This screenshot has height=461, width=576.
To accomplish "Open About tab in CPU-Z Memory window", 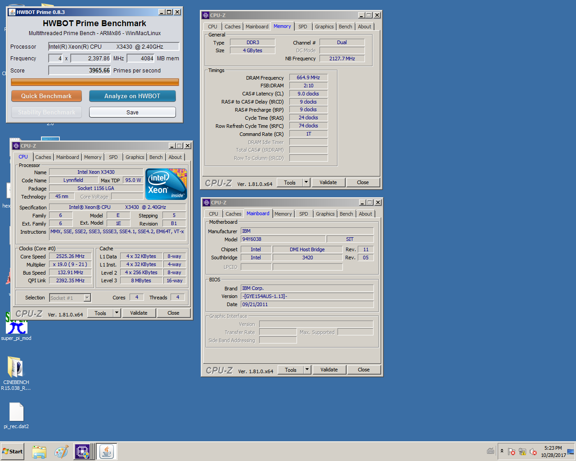I will coord(364,27).
